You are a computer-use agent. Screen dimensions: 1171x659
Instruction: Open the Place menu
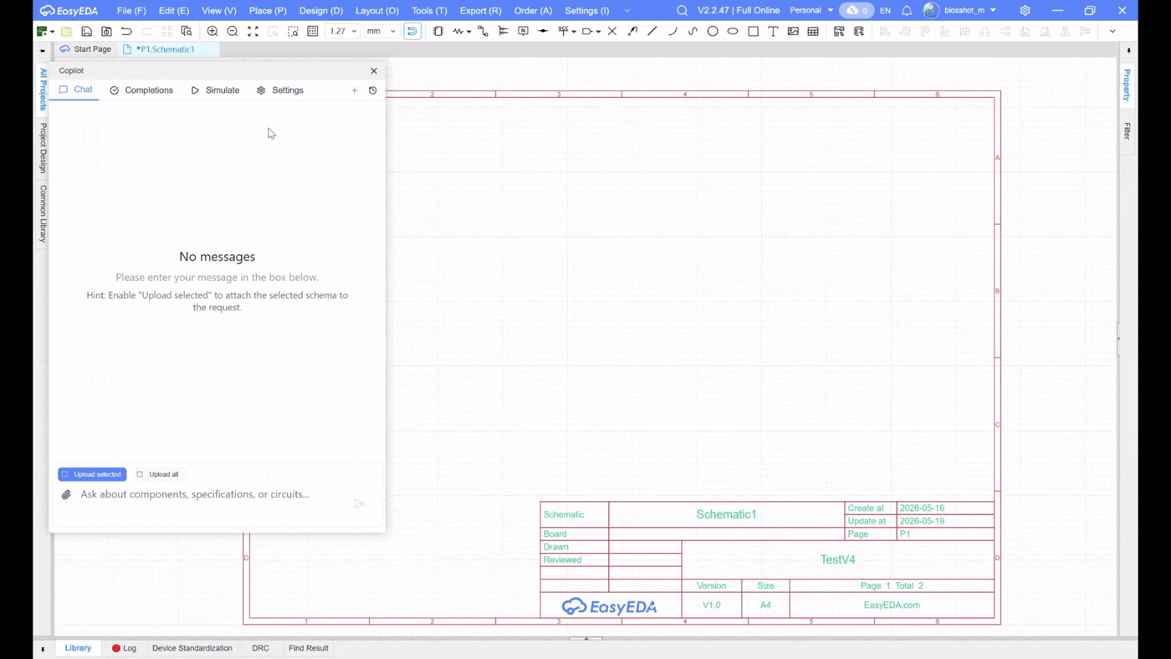click(268, 11)
